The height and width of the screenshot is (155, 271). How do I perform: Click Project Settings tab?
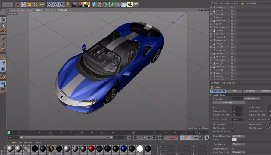[x=218, y=91]
